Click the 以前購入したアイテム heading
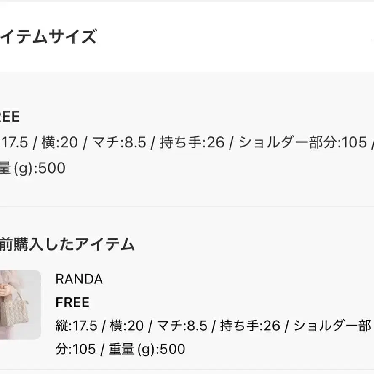Image resolution: width=374 pixels, height=374 pixels. point(67,244)
